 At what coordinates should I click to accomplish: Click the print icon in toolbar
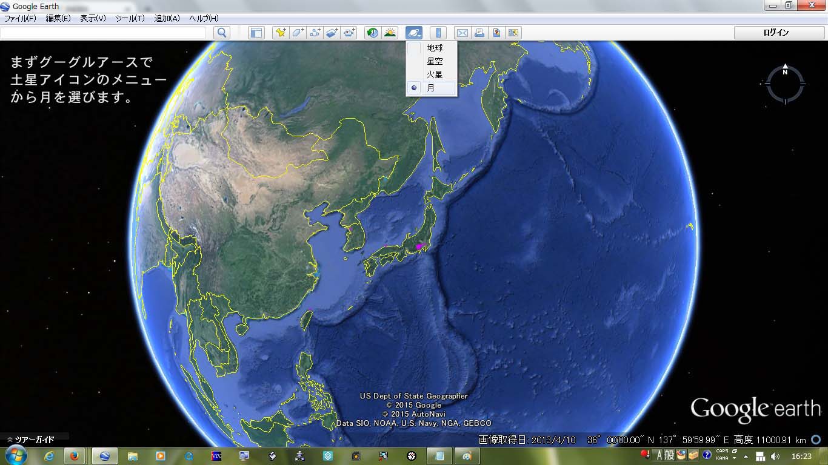pyautogui.click(x=479, y=33)
